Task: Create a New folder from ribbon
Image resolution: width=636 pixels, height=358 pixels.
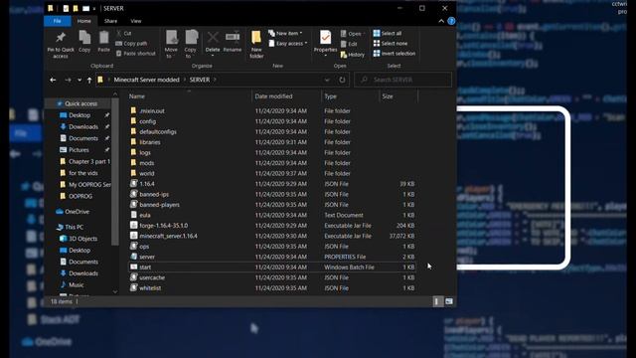Action: point(256,44)
